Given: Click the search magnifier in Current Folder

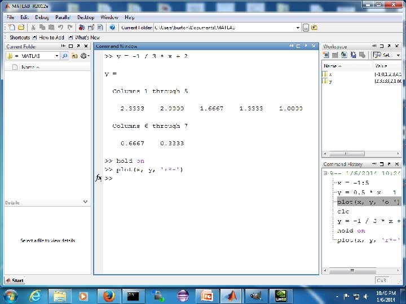Looking at the screenshot, I should [65, 56].
